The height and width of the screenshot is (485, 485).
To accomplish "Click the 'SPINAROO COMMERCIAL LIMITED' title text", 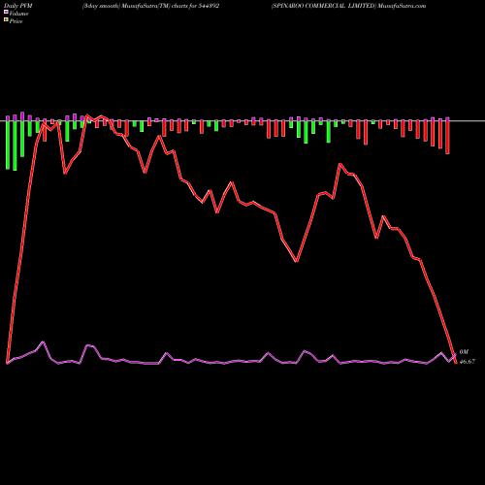I will (x=324, y=6).
